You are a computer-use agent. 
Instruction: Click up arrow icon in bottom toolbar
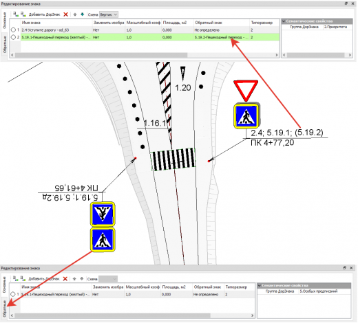(74, 279)
